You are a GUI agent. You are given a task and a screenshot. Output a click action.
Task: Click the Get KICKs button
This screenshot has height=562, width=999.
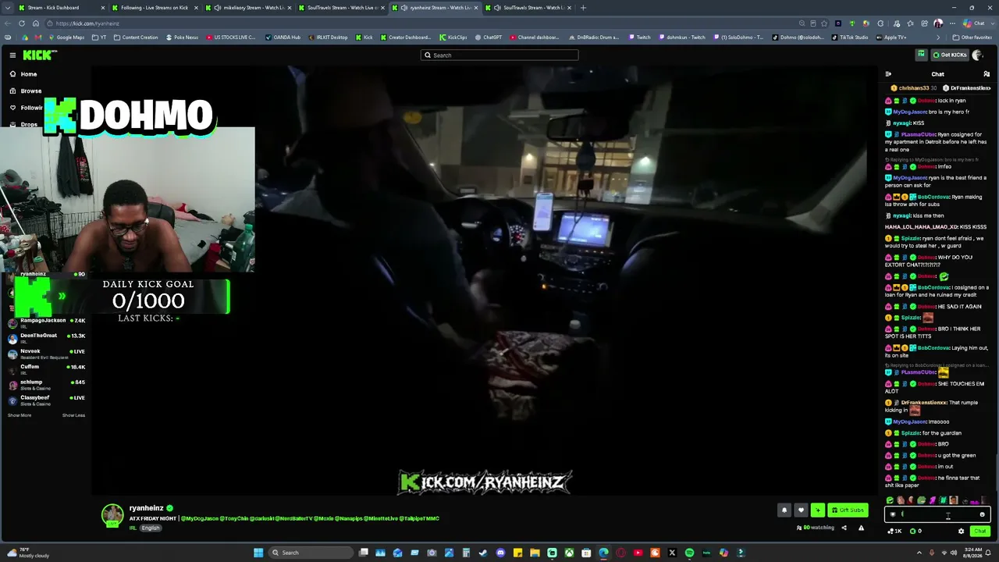[950, 55]
